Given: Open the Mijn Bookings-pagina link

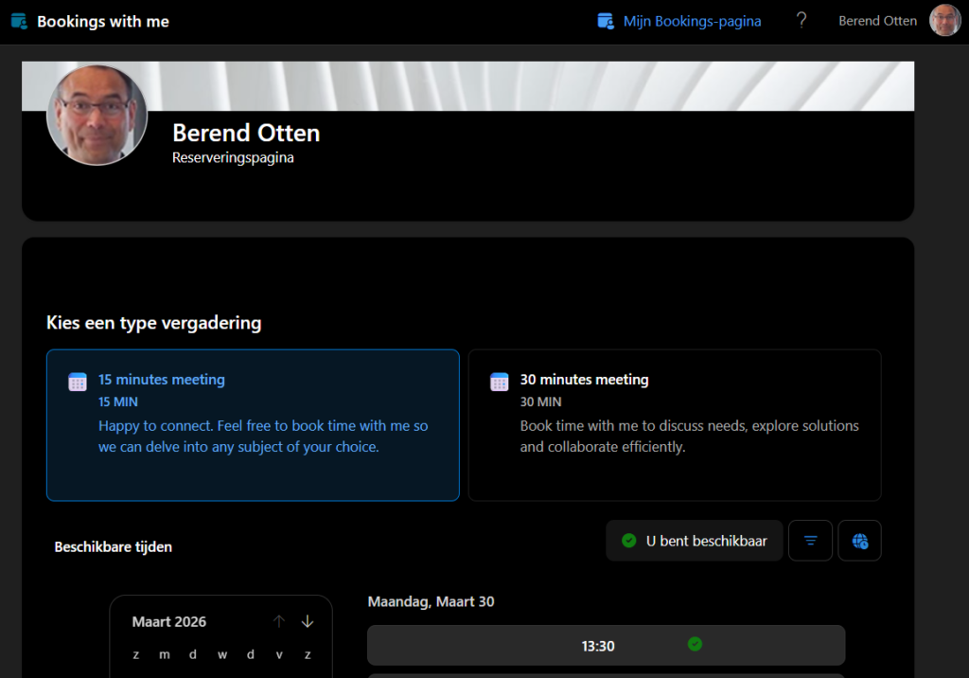Looking at the screenshot, I should click(692, 21).
